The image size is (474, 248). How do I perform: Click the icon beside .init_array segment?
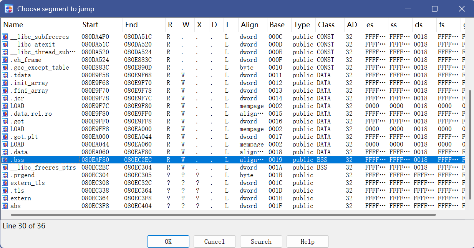click(x=5, y=83)
